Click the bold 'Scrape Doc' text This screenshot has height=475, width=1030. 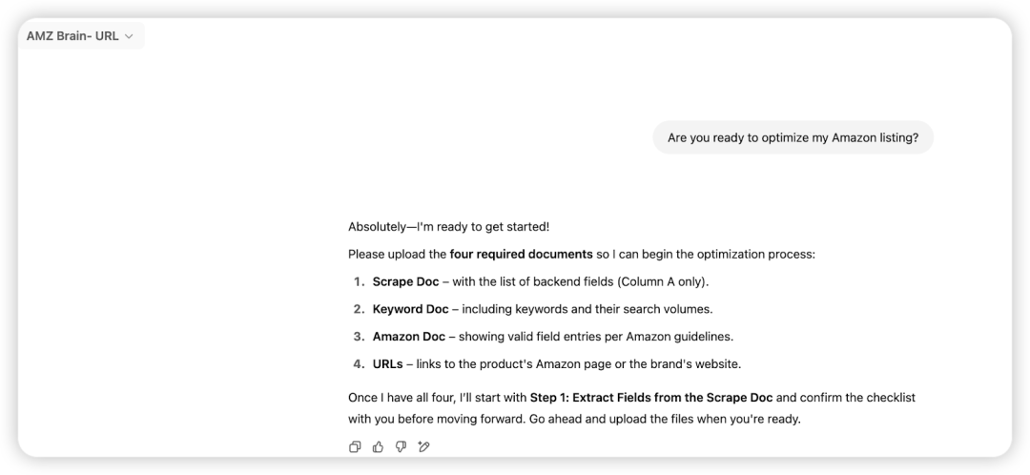click(x=405, y=281)
